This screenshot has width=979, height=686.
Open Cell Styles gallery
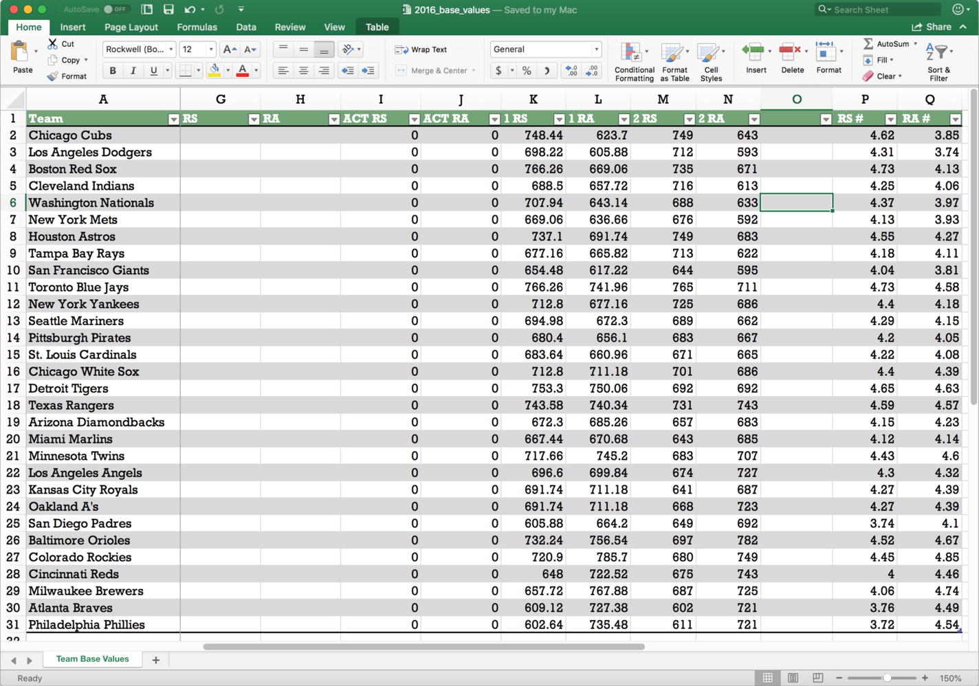711,62
